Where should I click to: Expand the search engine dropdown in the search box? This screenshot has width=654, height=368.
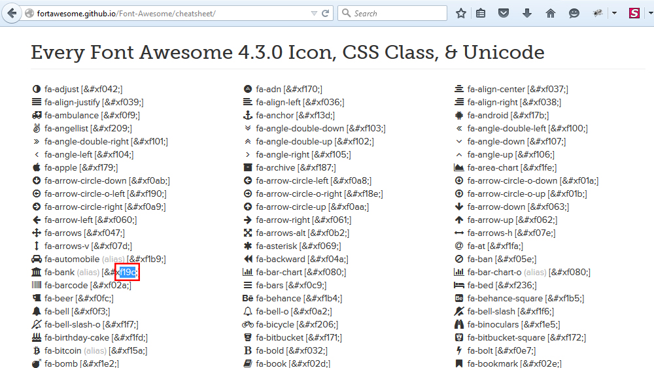(347, 13)
